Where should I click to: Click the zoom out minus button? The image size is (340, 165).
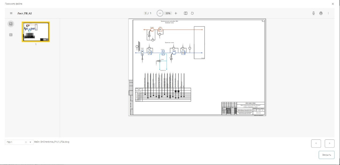(x=160, y=13)
